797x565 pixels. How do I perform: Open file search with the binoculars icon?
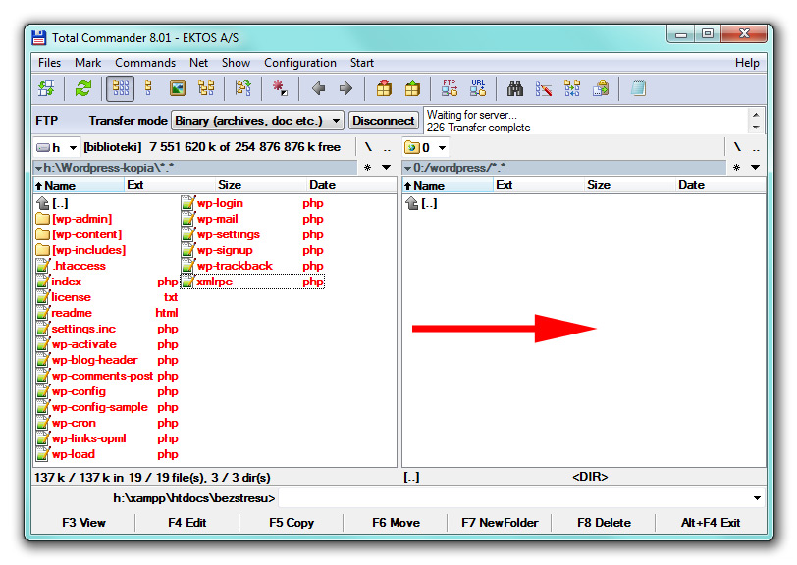pyautogui.click(x=515, y=89)
